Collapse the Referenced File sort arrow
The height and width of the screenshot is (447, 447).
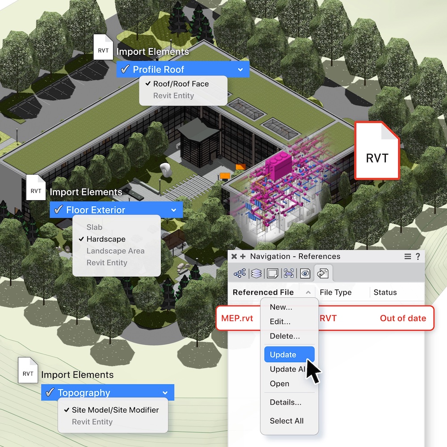coord(308,292)
